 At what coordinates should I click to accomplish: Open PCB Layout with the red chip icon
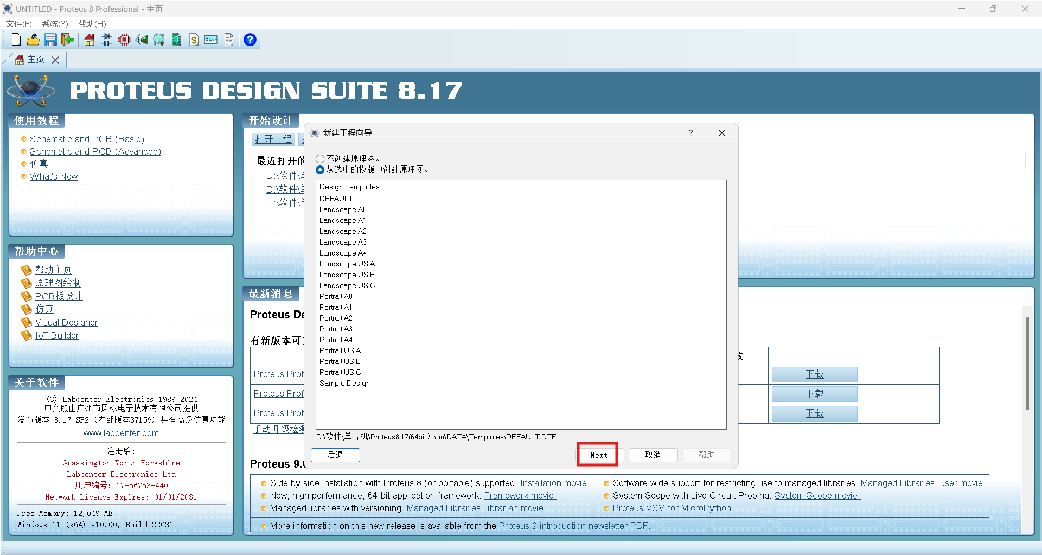click(124, 40)
